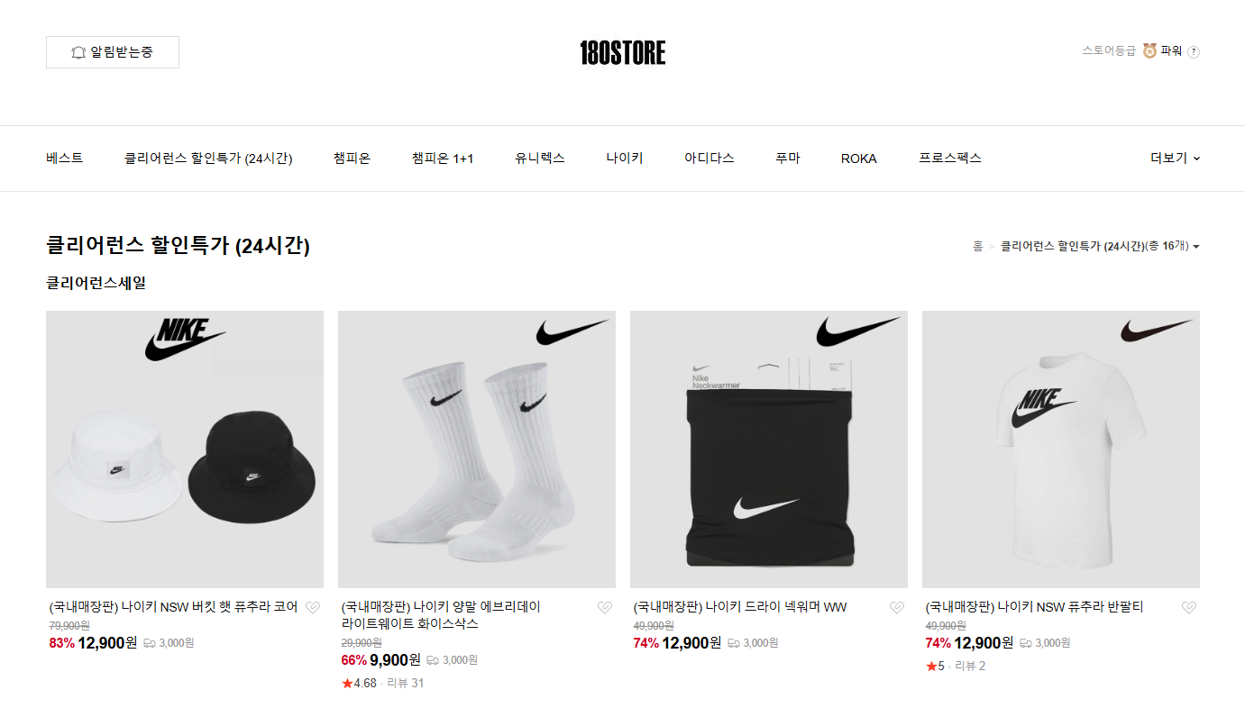
Task: Open Nike bucket hat product title
Action: 173,607
